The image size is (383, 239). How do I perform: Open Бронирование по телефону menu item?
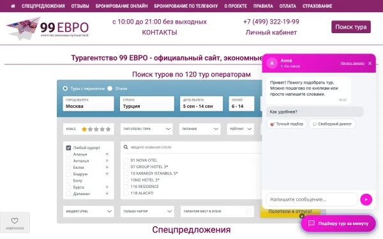coord(186,6)
